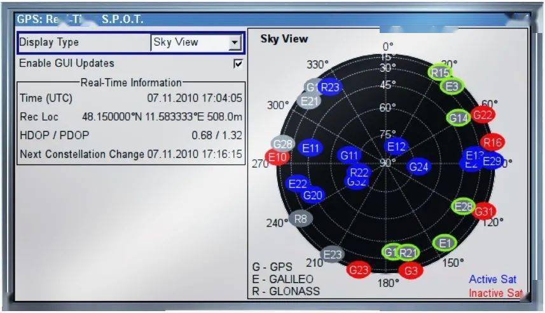Click the grey E23 satellite marker
Screen dimensions: 545x313
(x=333, y=255)
